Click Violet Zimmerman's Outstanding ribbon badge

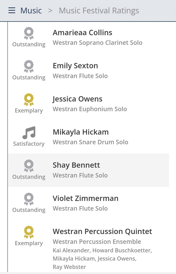click(x=29, y=199)
